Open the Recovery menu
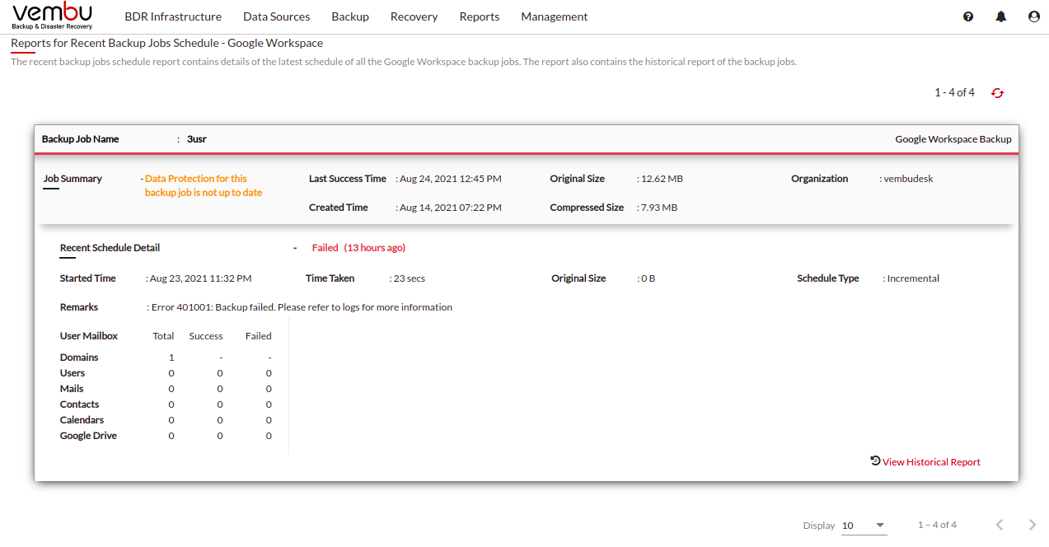The height and width of the screenshot is (547, 1049). 414,16
